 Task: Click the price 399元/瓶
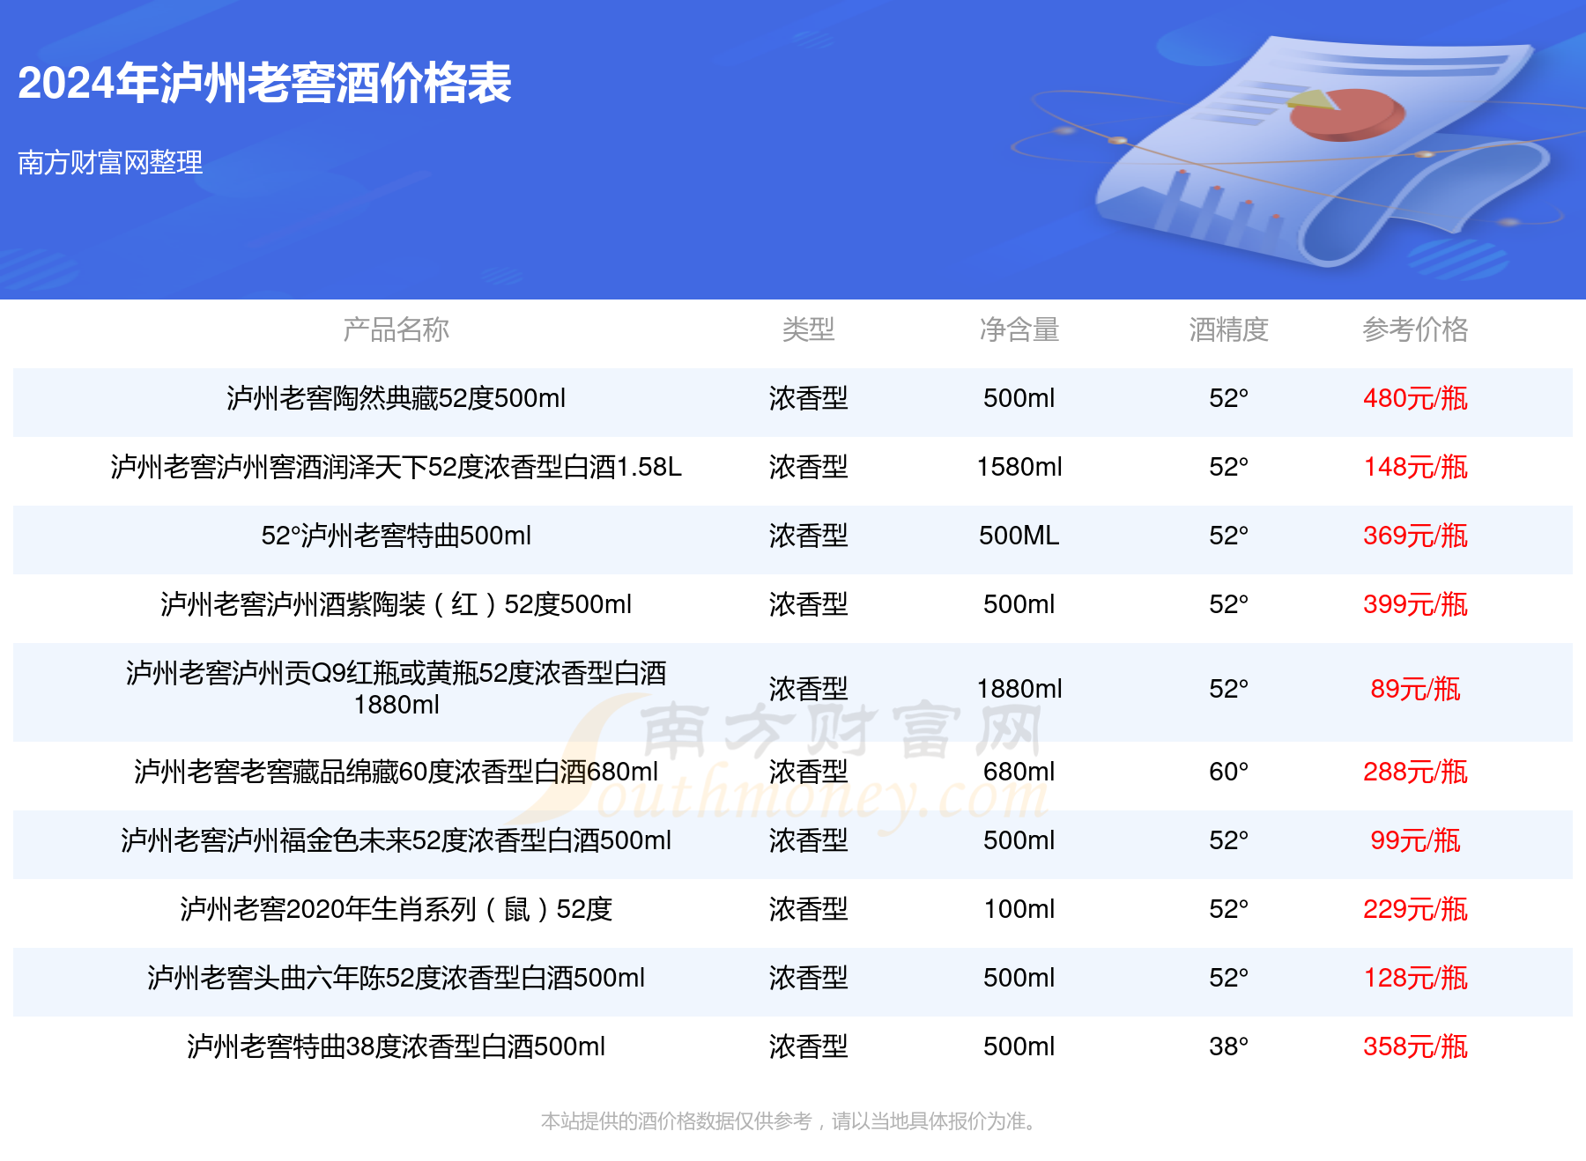tap(1415, 604)
